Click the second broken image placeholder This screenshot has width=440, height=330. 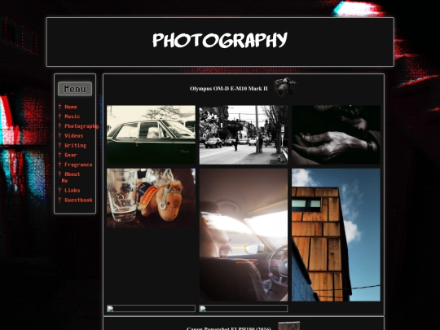pyautogui.click(x=244, y=308)
